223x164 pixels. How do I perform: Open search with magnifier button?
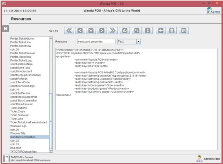pyautogui.click(x=137, y=31)
